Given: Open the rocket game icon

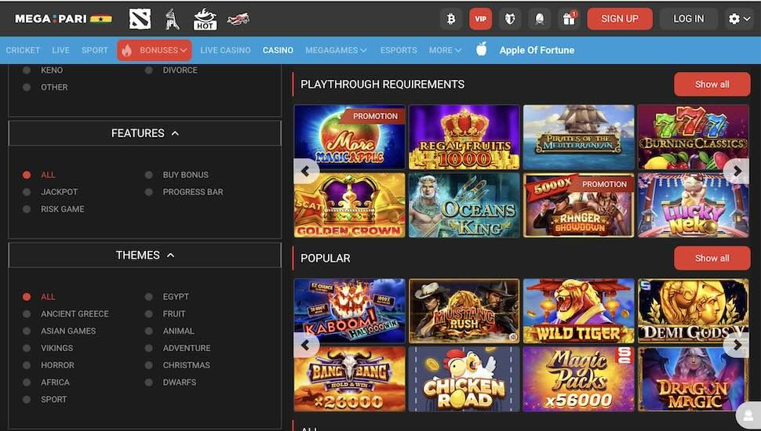Looking at the screenshot, I should pos(539,19).
